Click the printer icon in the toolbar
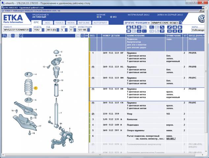209x158 pixels. coord(129,27)
